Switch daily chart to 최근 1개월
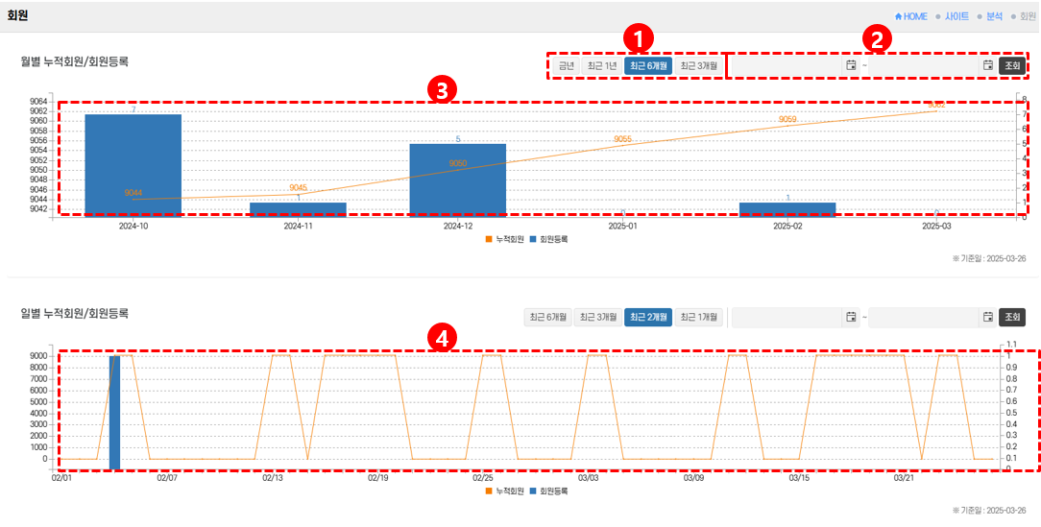 (698, 317)
